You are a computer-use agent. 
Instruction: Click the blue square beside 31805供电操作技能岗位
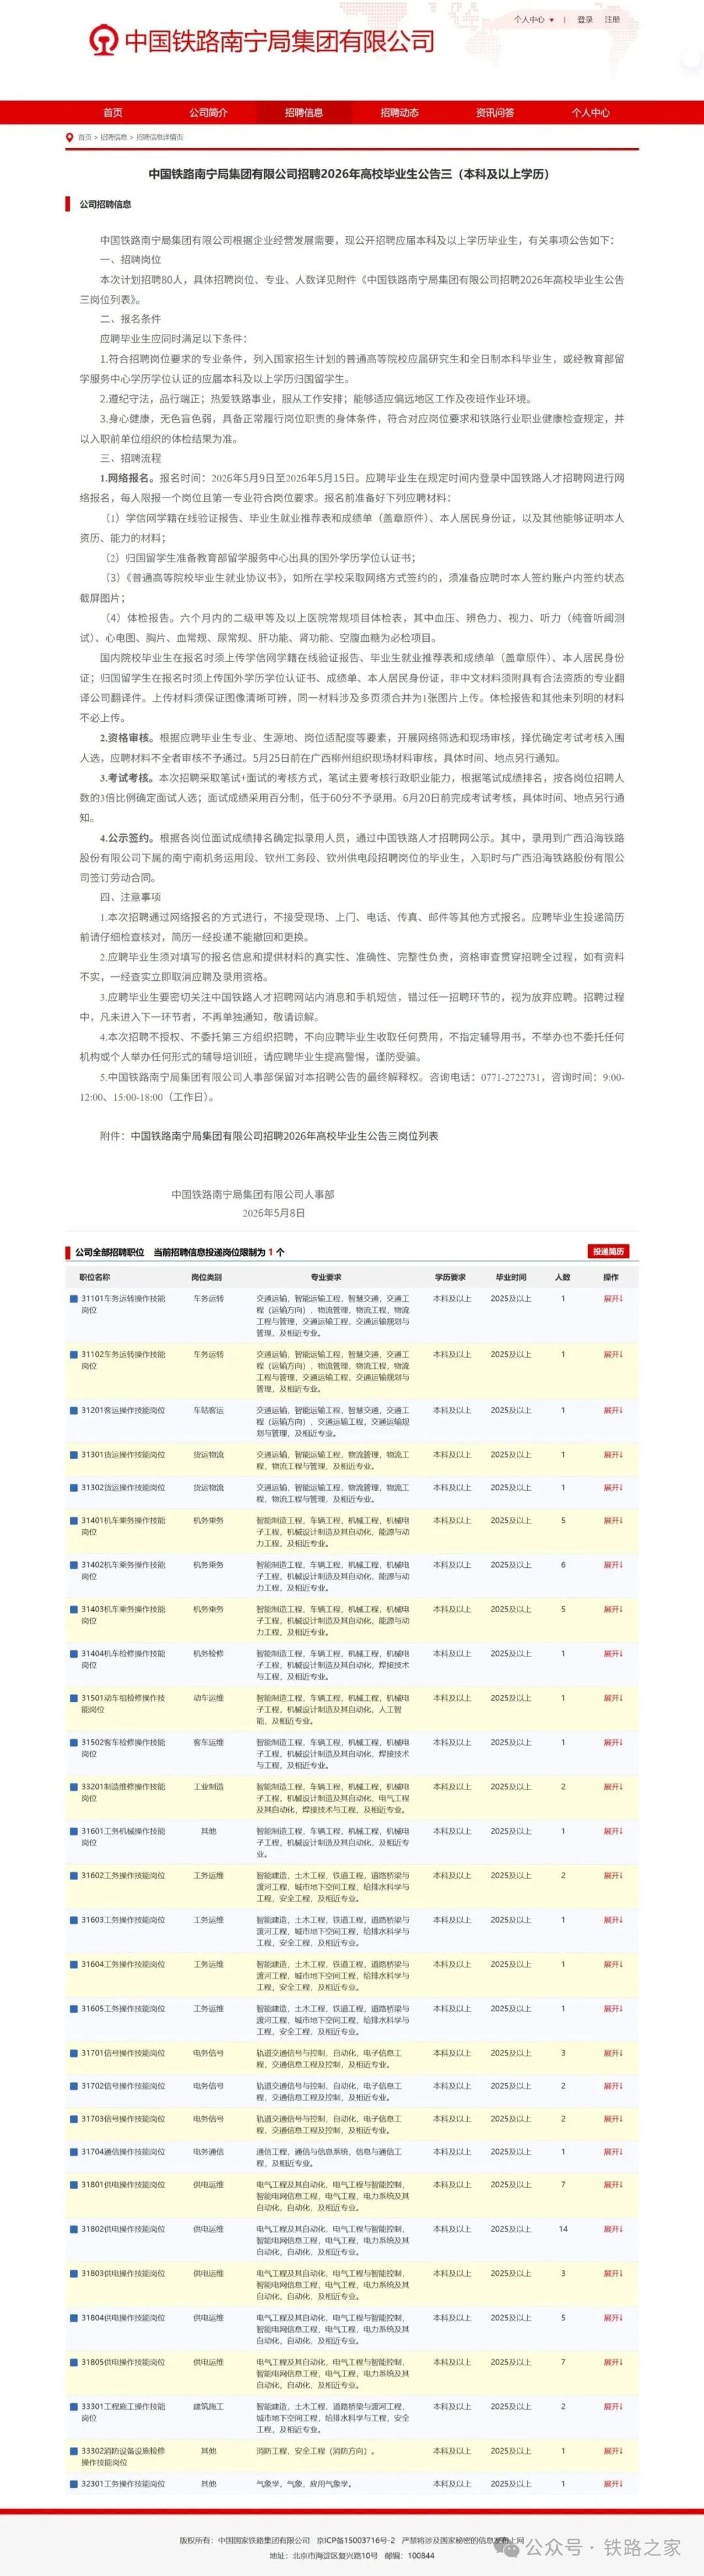pos(73,2362)
